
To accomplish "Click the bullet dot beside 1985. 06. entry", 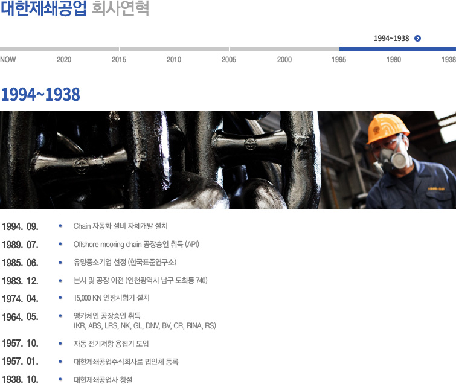I will click(x=60, y=263).
